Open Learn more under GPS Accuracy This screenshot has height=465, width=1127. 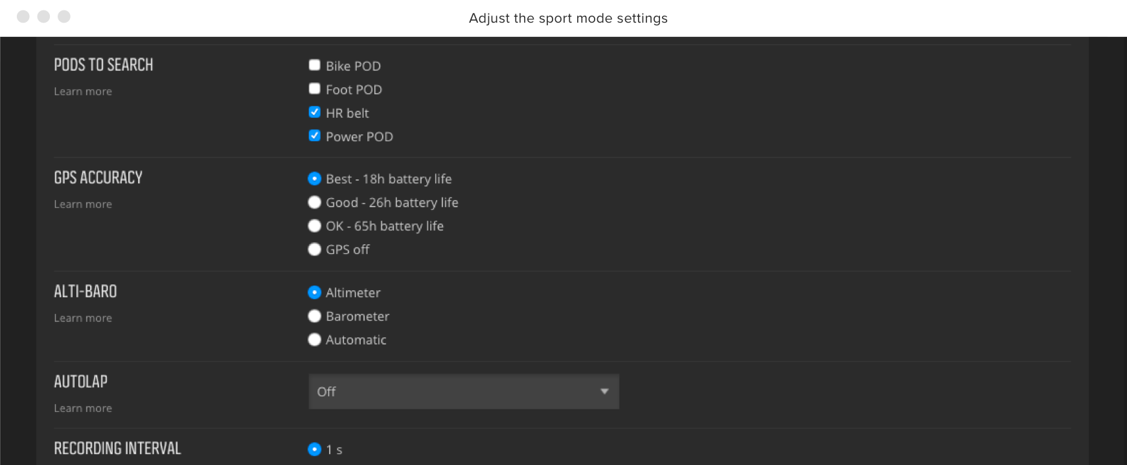coord(83,204)
